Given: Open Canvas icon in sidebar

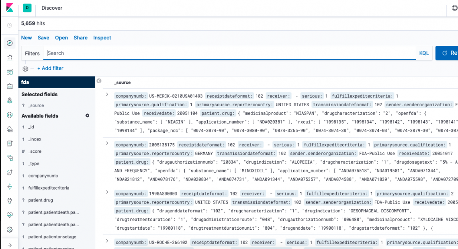Looking at the screenshot, I should (x=10, y=86).
